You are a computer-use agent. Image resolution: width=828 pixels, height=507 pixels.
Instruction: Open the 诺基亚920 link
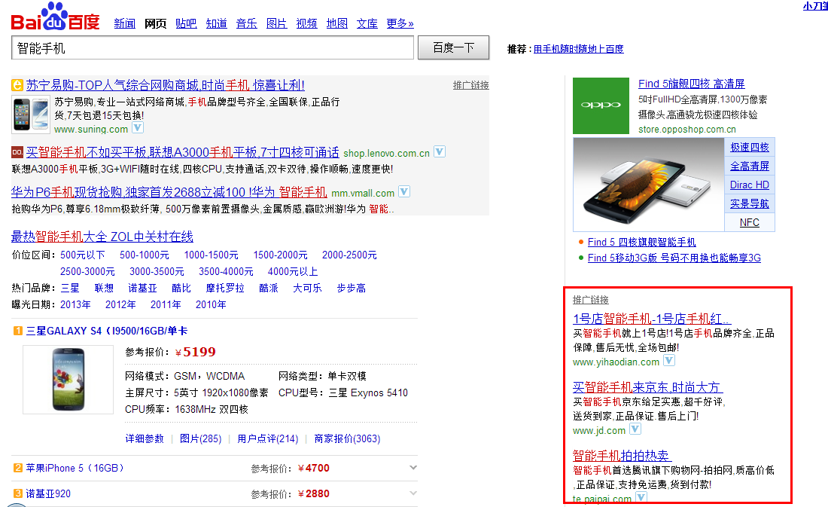(48, 493)
